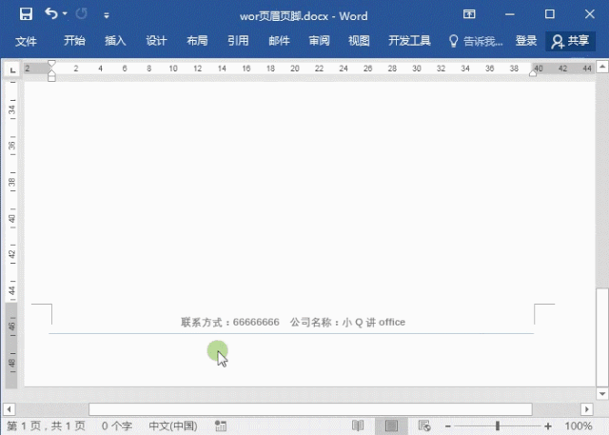Open the 开发工具 (Developer) ribbon tab

point(409,41)
